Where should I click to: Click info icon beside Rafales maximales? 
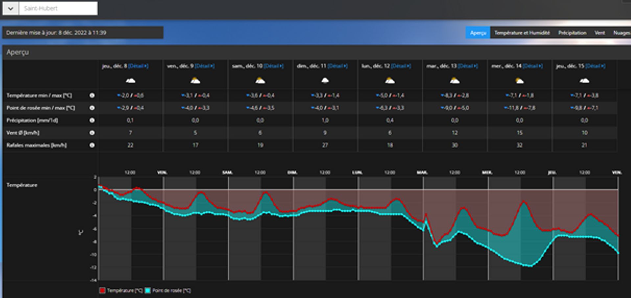92,145
